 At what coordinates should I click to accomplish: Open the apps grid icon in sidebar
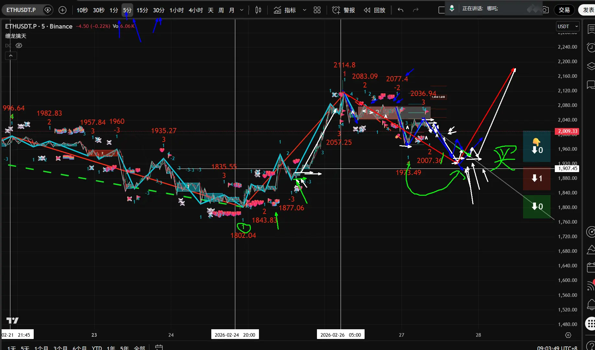coord(590,323)
